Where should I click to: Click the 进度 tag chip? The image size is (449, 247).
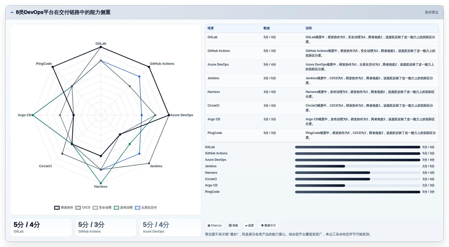click(249, 226)
